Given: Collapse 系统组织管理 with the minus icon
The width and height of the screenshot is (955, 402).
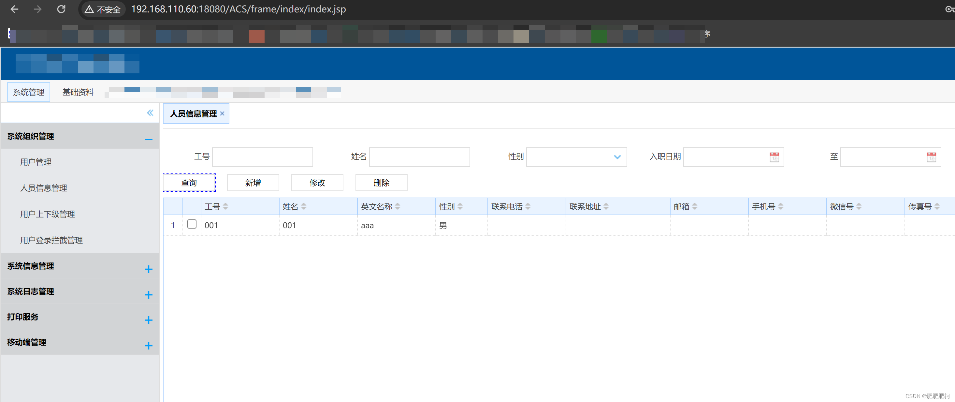Looking at the screenshot, I should pyautogui.click(x=148, y=140).
